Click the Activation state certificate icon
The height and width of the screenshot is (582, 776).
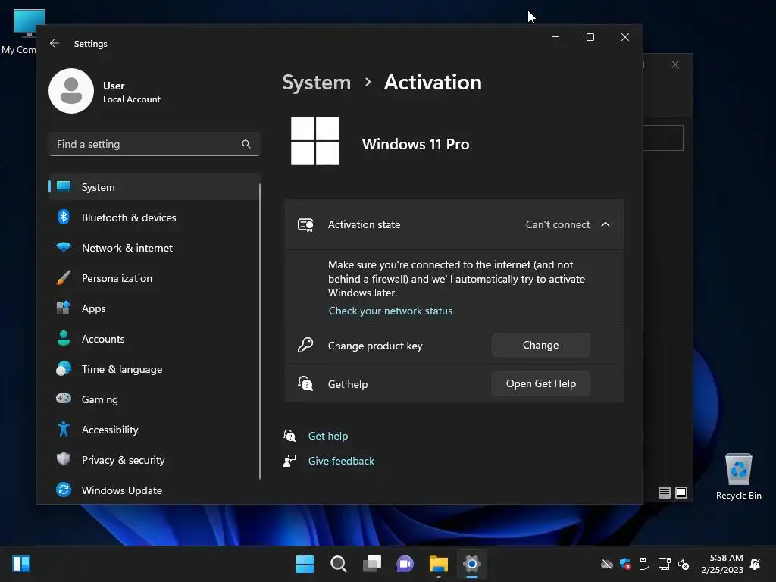coord(305,225)
